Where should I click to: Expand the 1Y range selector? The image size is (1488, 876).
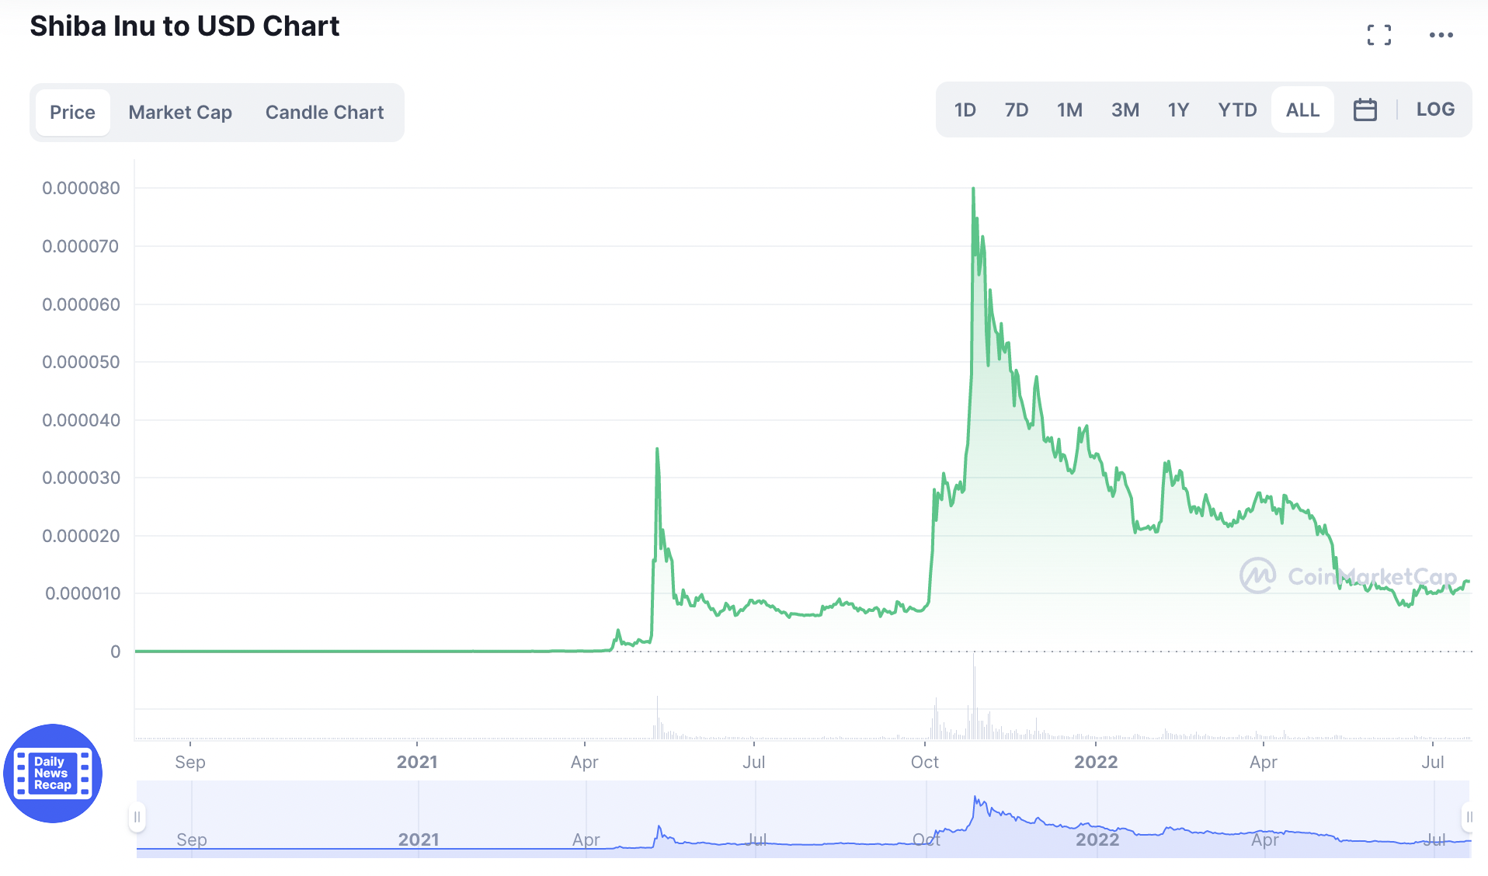coord(1177,109)
